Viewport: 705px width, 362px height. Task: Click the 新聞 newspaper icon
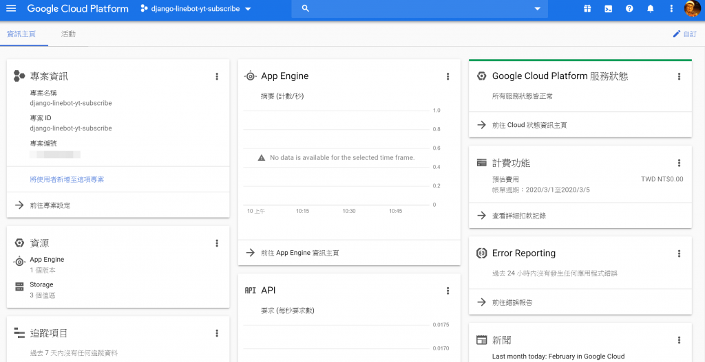(481, 340)
